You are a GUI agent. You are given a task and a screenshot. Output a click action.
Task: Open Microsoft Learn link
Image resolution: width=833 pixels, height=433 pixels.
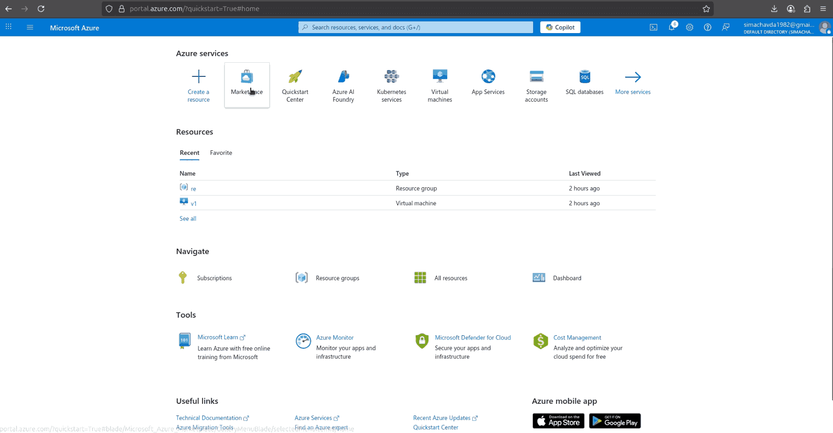tap(218, 337)
